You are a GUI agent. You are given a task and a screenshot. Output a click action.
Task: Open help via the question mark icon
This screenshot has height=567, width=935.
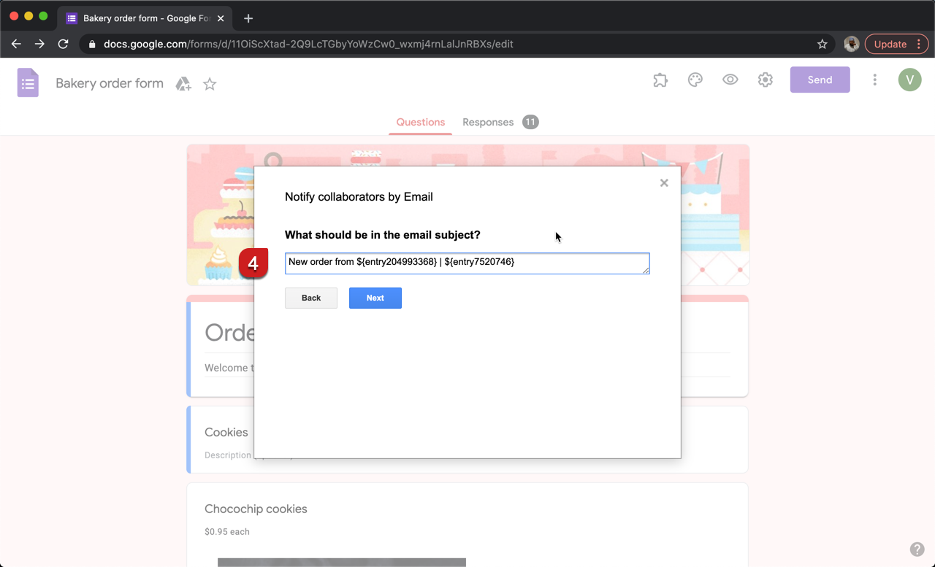pyautogui.click(x=917, y=549)
